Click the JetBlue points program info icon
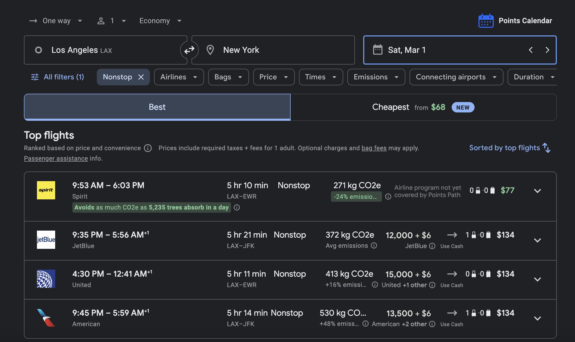575x342 pixels. (432, 246)
